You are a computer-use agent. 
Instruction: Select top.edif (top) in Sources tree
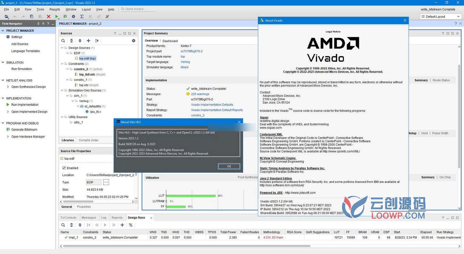click(x=87, y=59)
